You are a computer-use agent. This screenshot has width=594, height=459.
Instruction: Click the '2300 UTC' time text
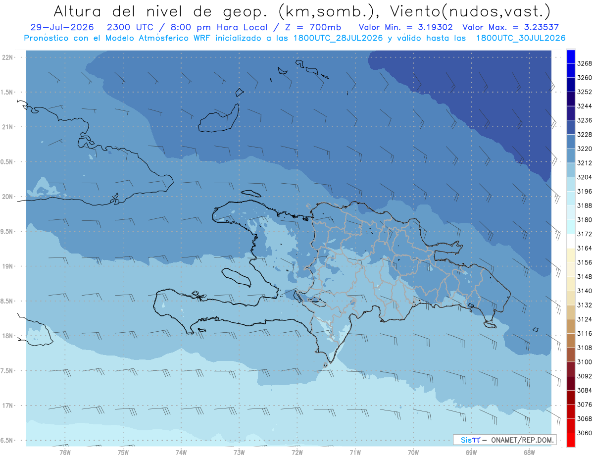coord(130,27)
